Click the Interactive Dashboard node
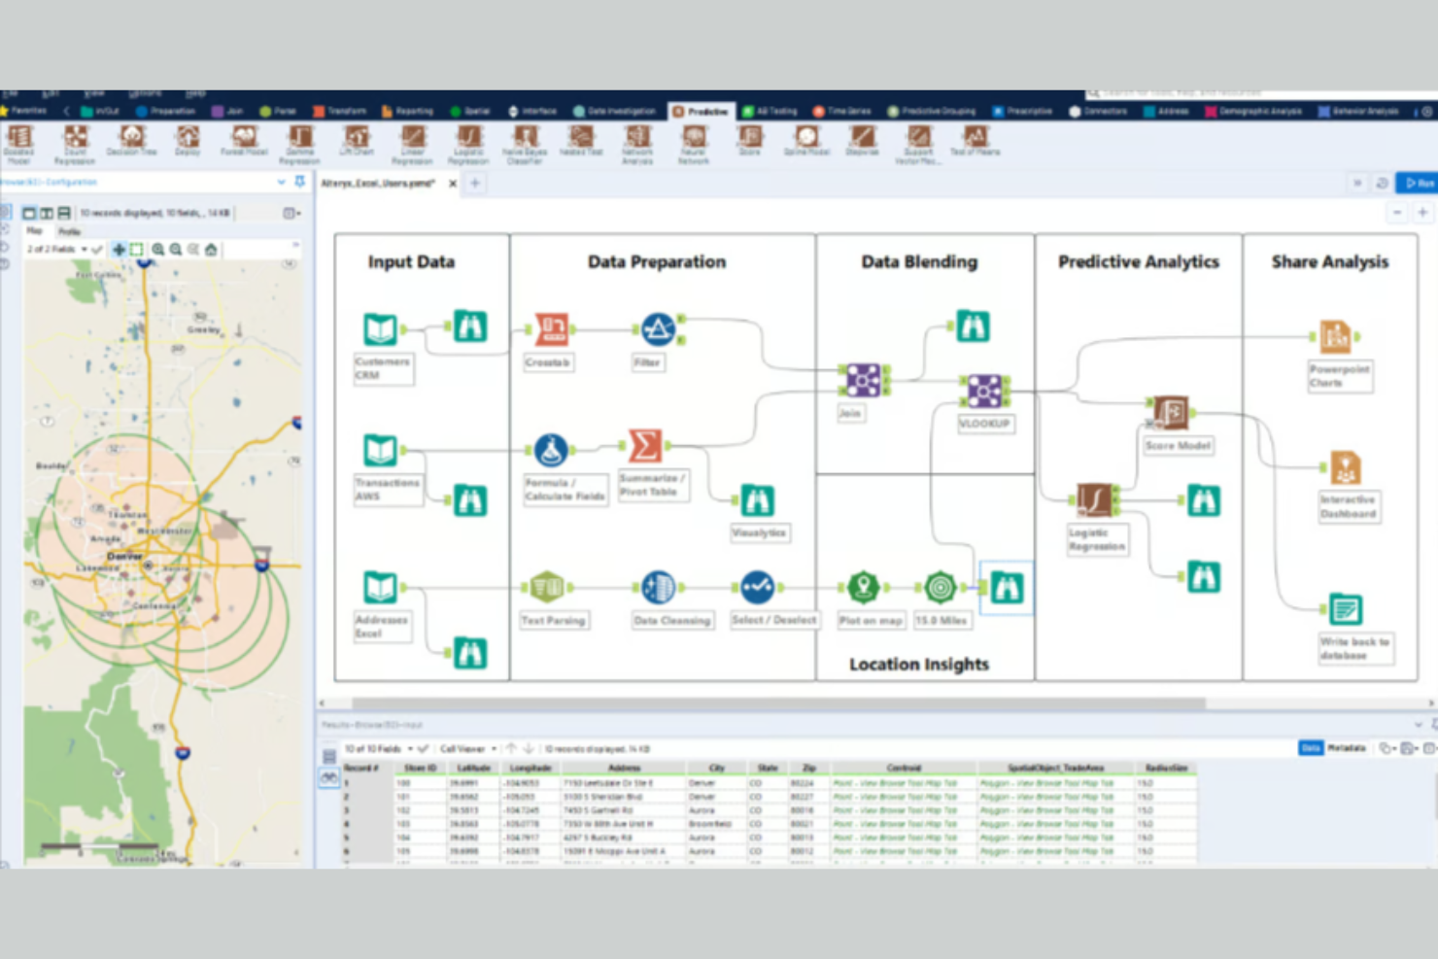The height and width of the screenshot is (959, 1438). (x=1345, y=467)
